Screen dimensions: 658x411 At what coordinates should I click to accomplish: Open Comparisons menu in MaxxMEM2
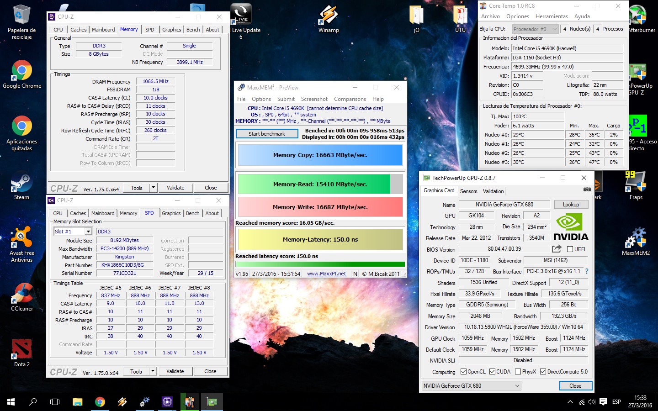[x=350, y=99]
